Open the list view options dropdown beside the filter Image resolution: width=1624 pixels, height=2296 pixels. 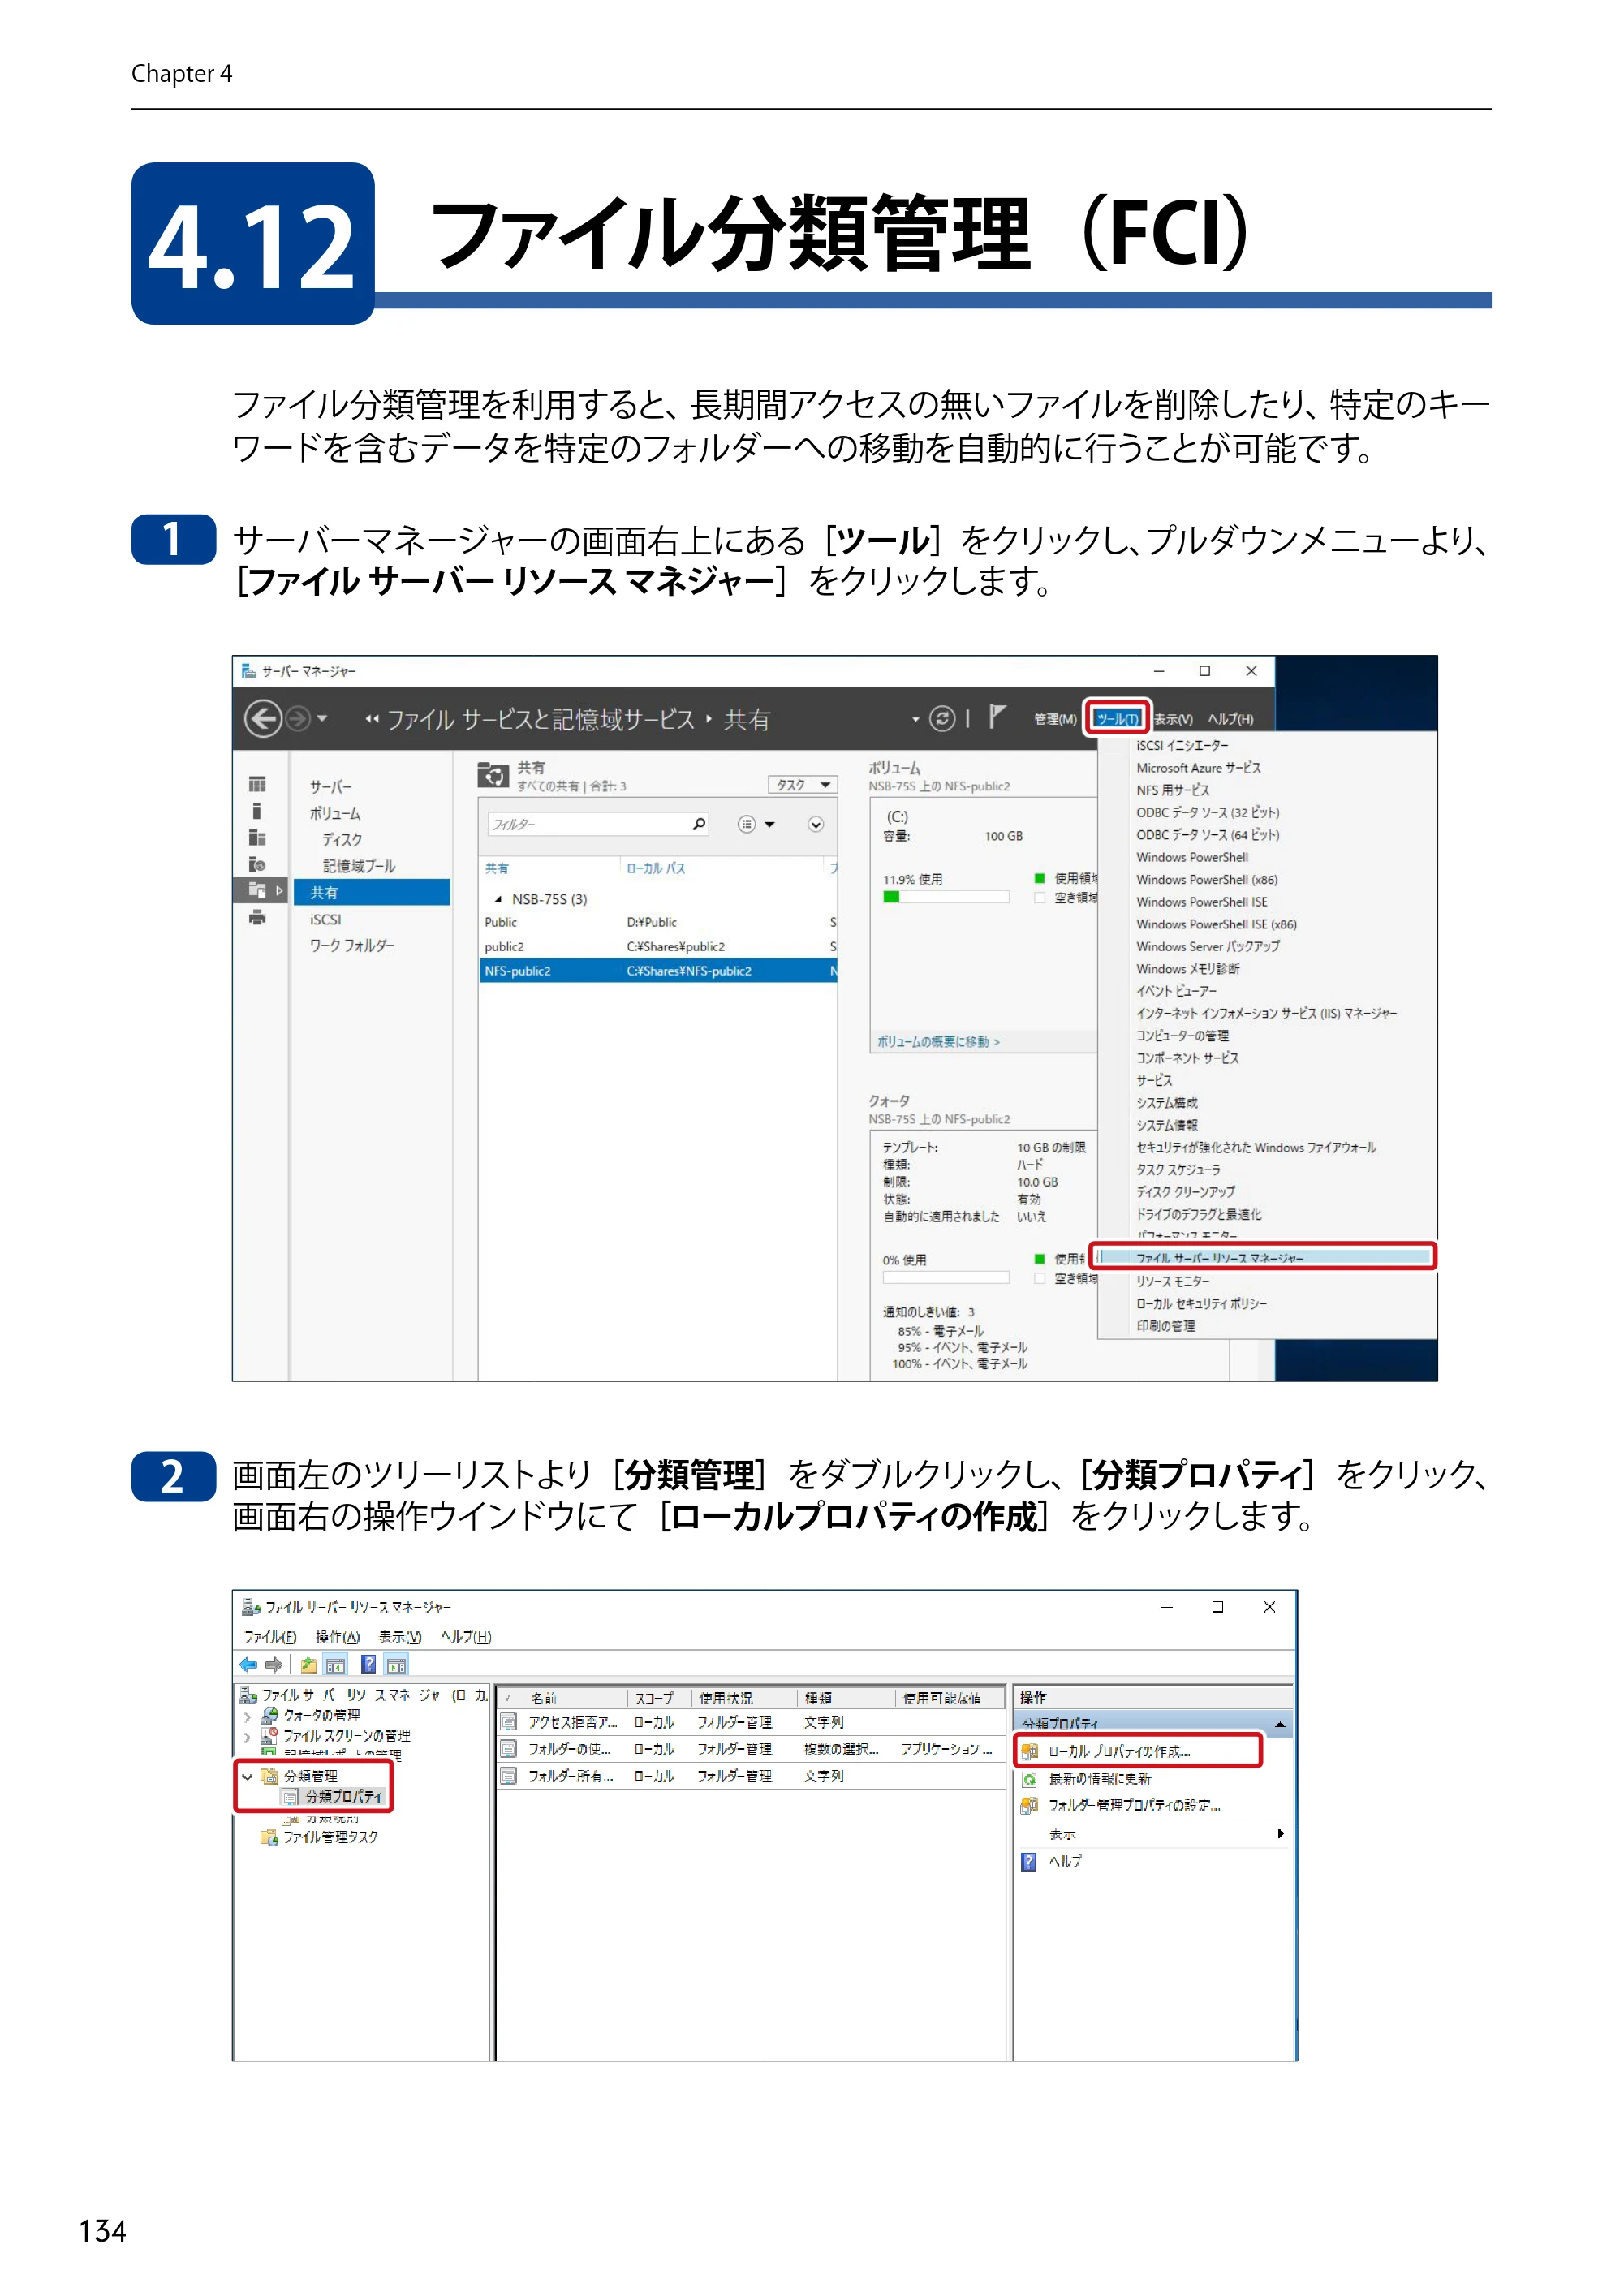[756, 824]
